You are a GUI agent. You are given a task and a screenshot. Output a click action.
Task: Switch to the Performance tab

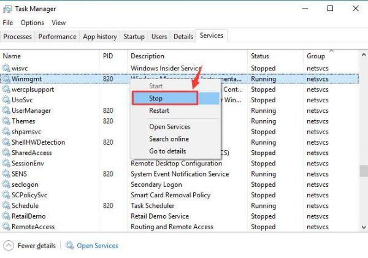click(57, 37)
